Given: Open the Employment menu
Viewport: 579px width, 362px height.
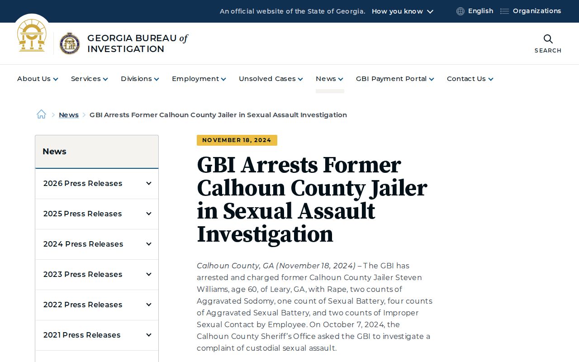Looking at the screenshot, I should pyautogui.click(x=199, y=79).
